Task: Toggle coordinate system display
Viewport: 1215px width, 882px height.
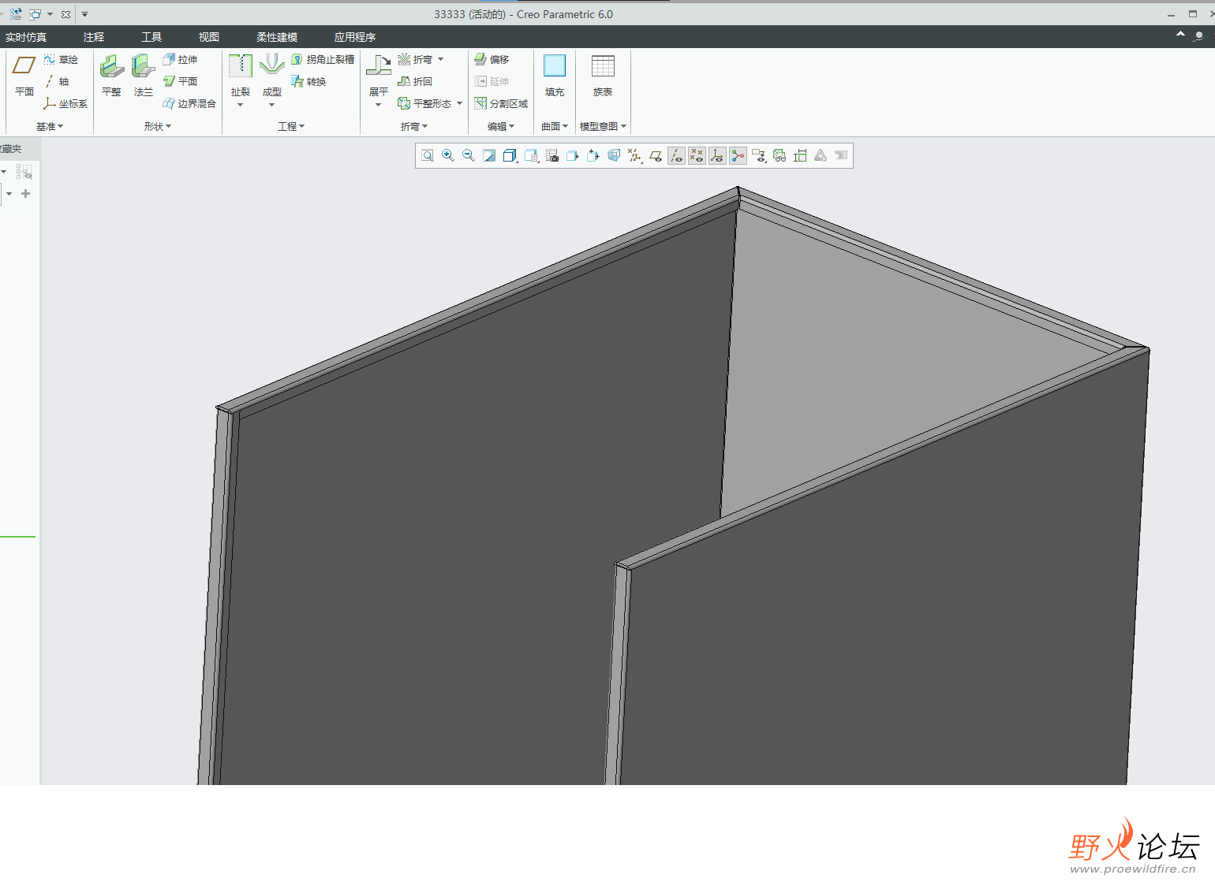Action: pyautogui.click(x=717, y=156)
